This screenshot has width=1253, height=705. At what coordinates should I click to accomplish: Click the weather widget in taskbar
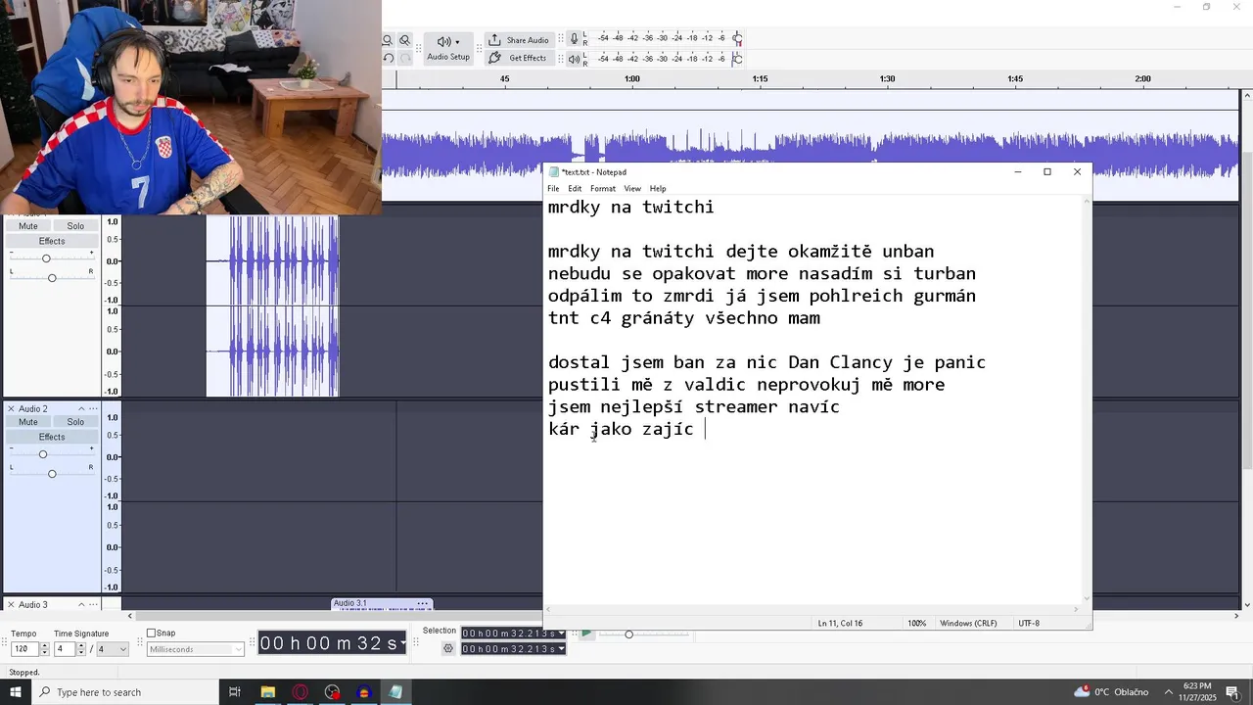[x=1111, y=692]
